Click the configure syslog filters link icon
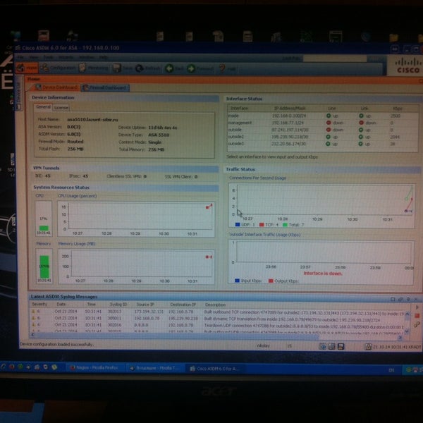This screenshot has width=423, height=423. [417, 324]
